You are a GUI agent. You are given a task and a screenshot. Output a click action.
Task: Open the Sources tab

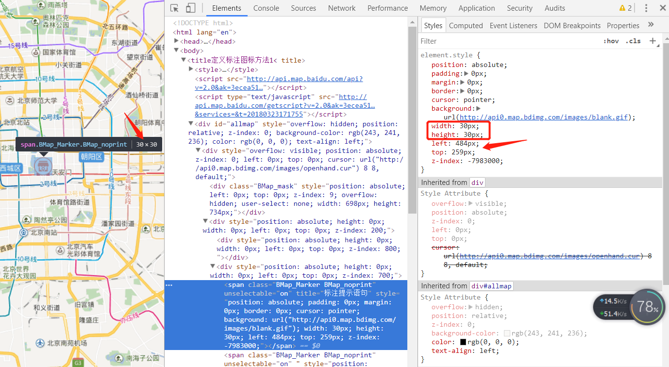coord(303,8)
